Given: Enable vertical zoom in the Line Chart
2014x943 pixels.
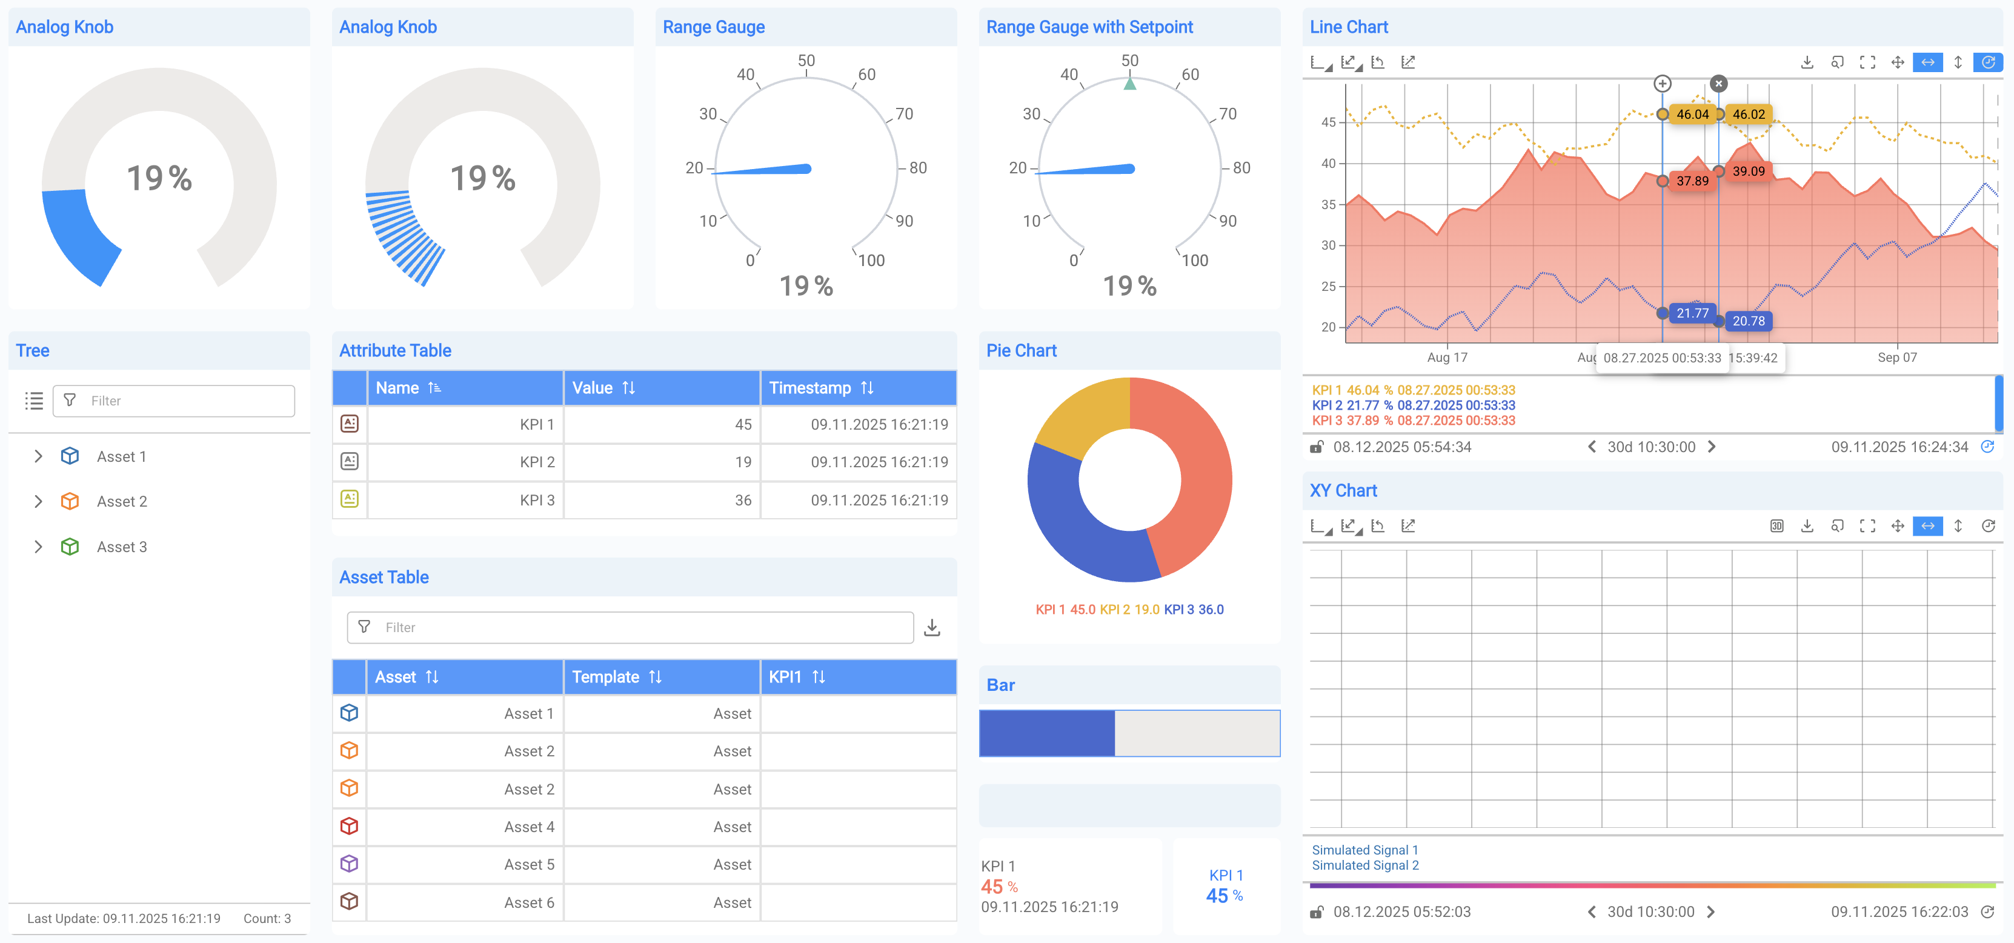Looking at the screenshot, I should coord(1957,62).
